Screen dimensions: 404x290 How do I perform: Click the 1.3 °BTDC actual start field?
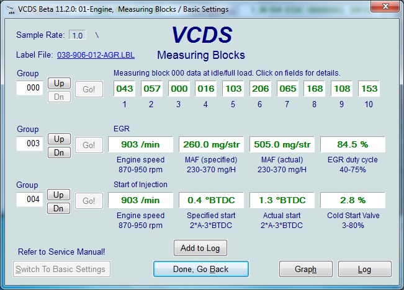(282, 200)
